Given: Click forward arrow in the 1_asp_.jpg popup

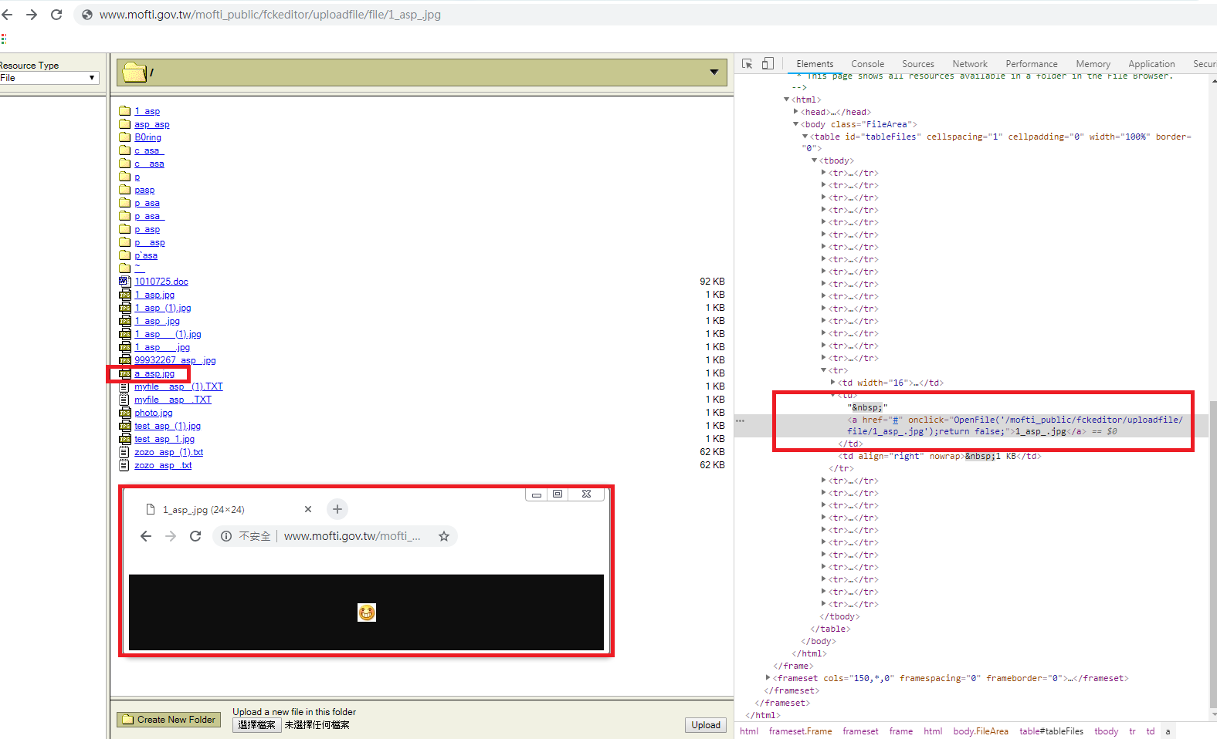Looking at the screenshot, I should pos(171,536).
